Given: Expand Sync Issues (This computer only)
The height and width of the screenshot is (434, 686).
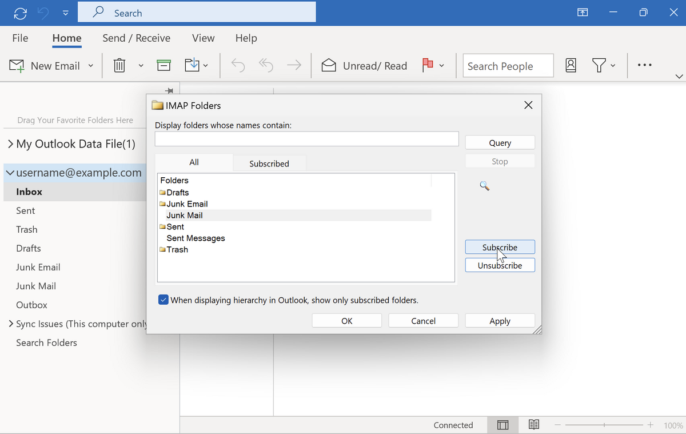Looking at the screenshot, I should coord(11,324).
